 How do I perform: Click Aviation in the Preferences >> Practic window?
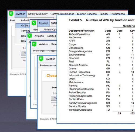tap(44, 44)
